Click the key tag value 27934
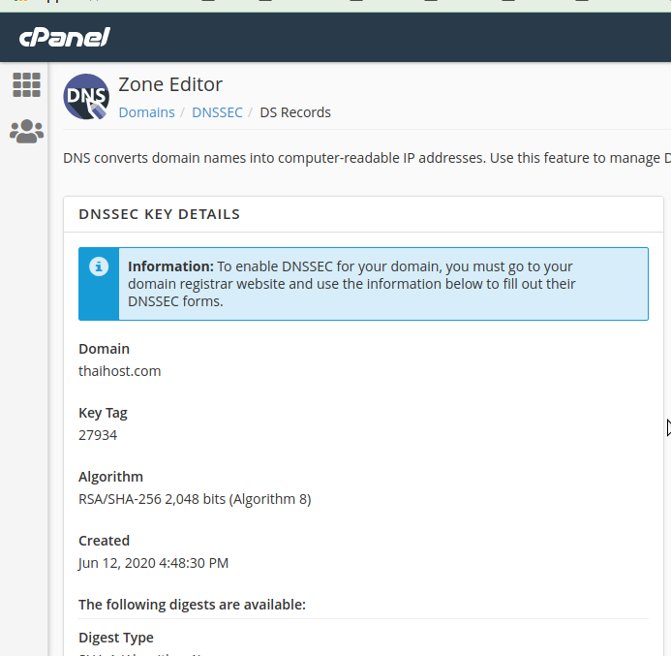671x656 pixels. 98,435
